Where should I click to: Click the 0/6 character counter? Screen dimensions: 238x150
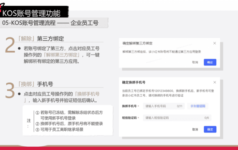point(207,118)
